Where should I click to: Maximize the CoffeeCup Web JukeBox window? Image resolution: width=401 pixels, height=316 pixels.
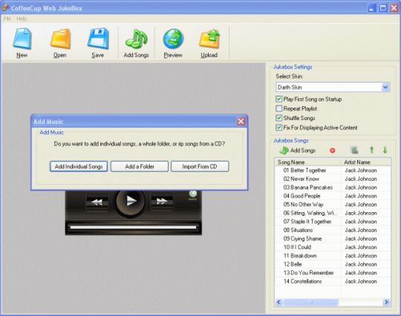tap(383, 8)
